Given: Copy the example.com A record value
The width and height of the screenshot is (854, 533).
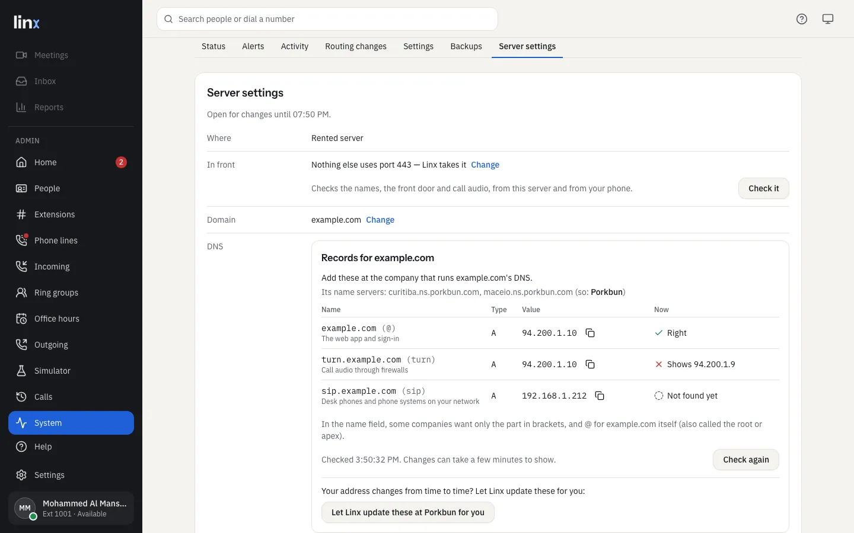Looking at the screenshot, I should click(x=590, y=333).
